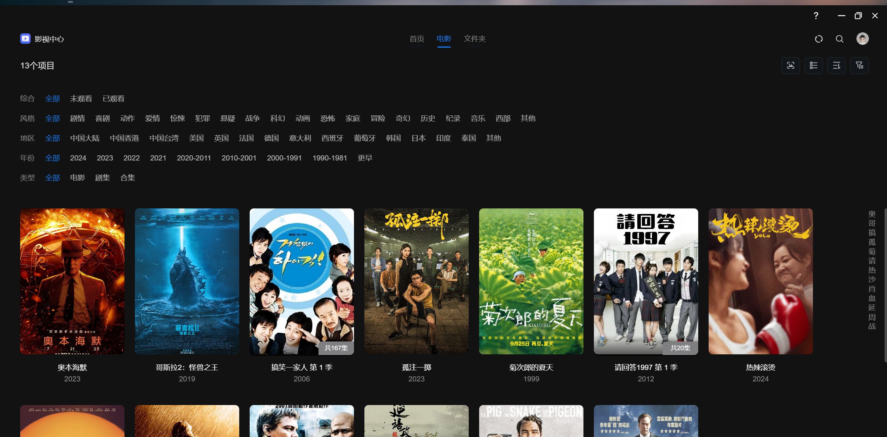Click the 13个项目 count label

tap(37, 66)
